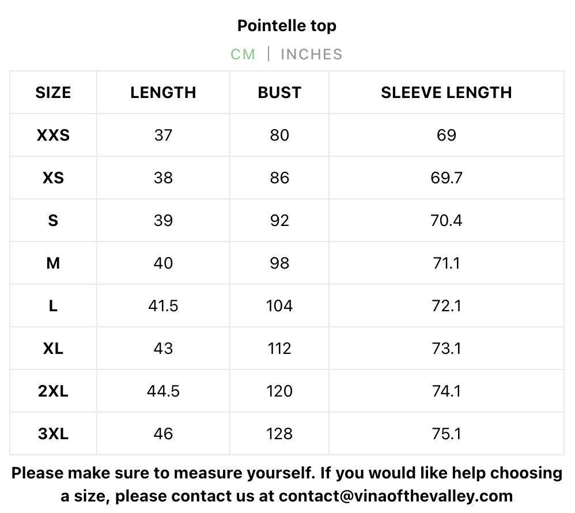Screen dimensions: 575x513
Task: Click the BUST column header
Action: coord(279,92)
